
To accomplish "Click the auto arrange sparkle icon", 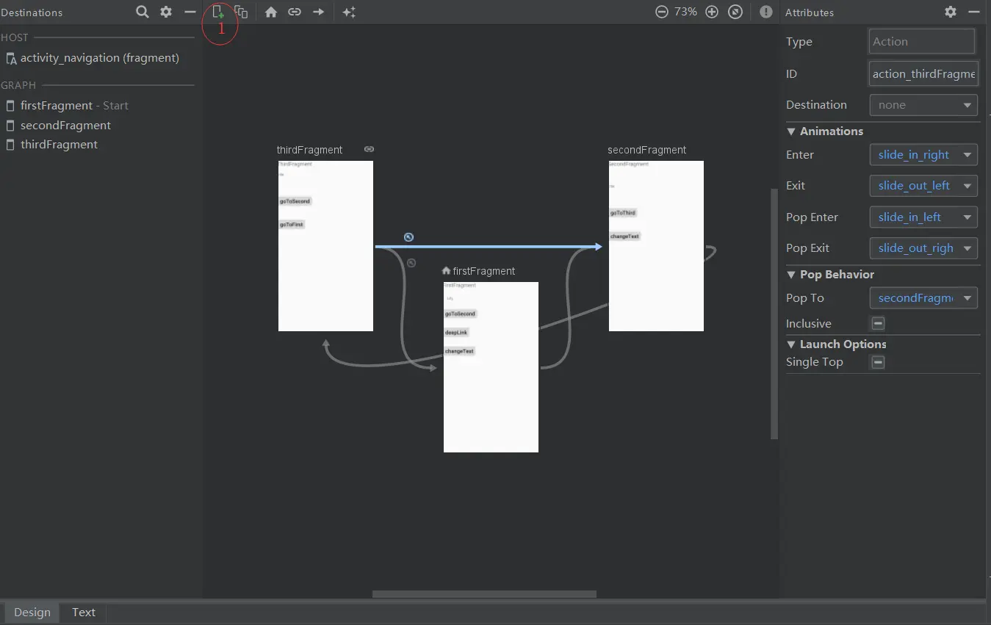I will (x=349, y=12).
